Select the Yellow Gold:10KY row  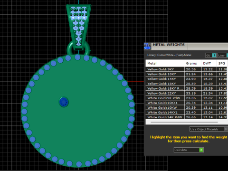[x=186, y=74]
